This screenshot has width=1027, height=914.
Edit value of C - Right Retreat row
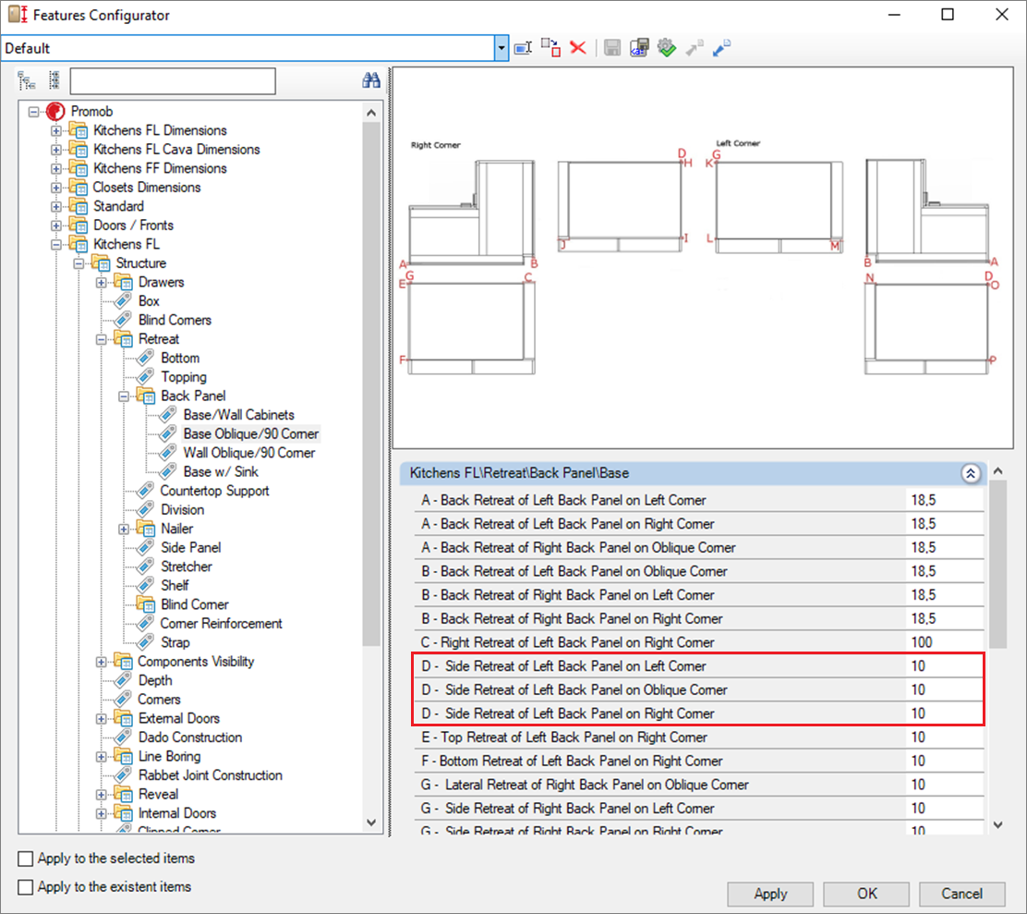[945, 642]
